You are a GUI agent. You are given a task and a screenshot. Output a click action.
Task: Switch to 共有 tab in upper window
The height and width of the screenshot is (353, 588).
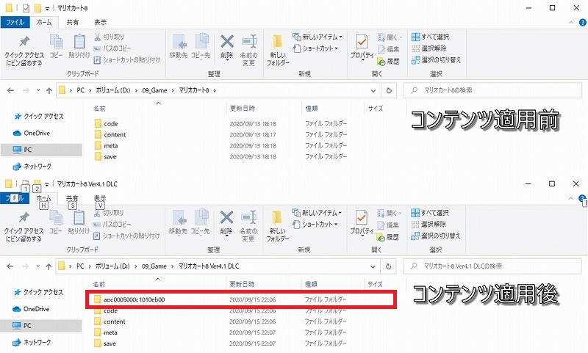pyautogui.click(x=73, y=22)
